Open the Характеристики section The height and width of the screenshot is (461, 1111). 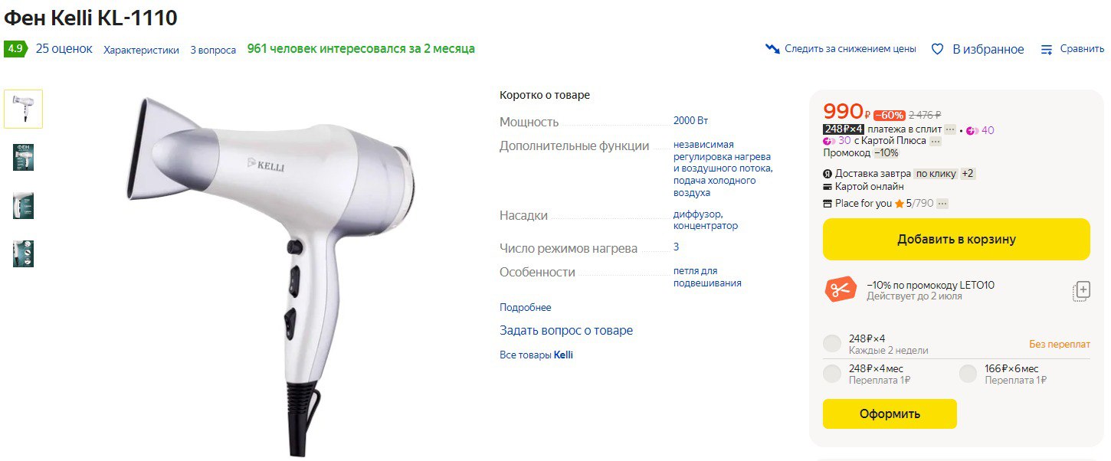(141, 50)
